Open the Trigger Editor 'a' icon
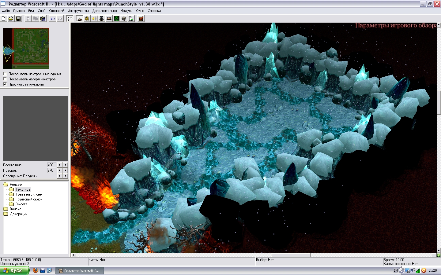The width and height of the screenshot is (441, 275). coord(87,19)
